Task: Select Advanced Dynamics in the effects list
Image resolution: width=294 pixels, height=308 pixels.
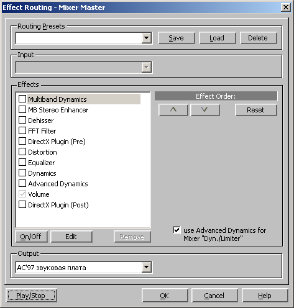Action: [58, 184]
